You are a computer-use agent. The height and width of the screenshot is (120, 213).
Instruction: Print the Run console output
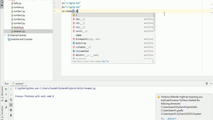click(x=11, y=110)
